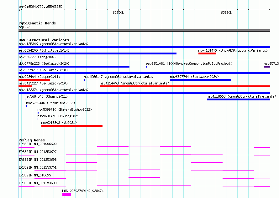
Task: Click the LOC100303749 magenta gene box
Action: 66,195
